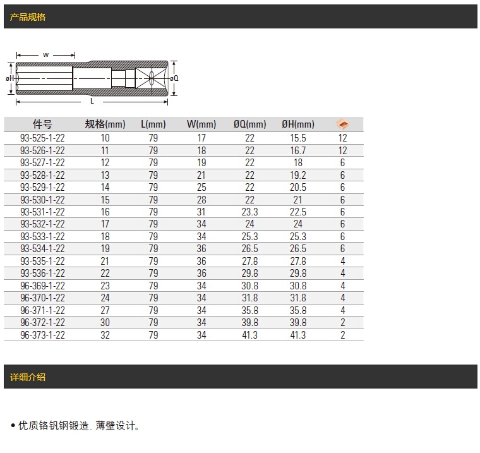Select part number 93-527-1-22
Image resolution: width=480 pixels, height=453 pixels.
click(x=42, y=162)
